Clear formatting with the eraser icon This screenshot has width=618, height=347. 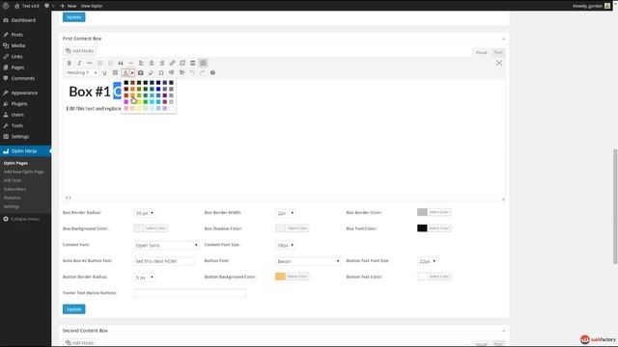151,73
